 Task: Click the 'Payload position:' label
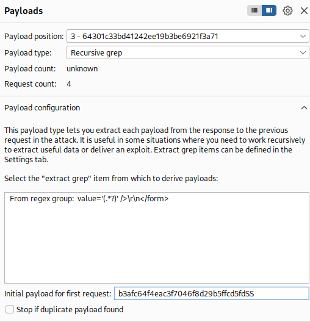tap(34, 37)
